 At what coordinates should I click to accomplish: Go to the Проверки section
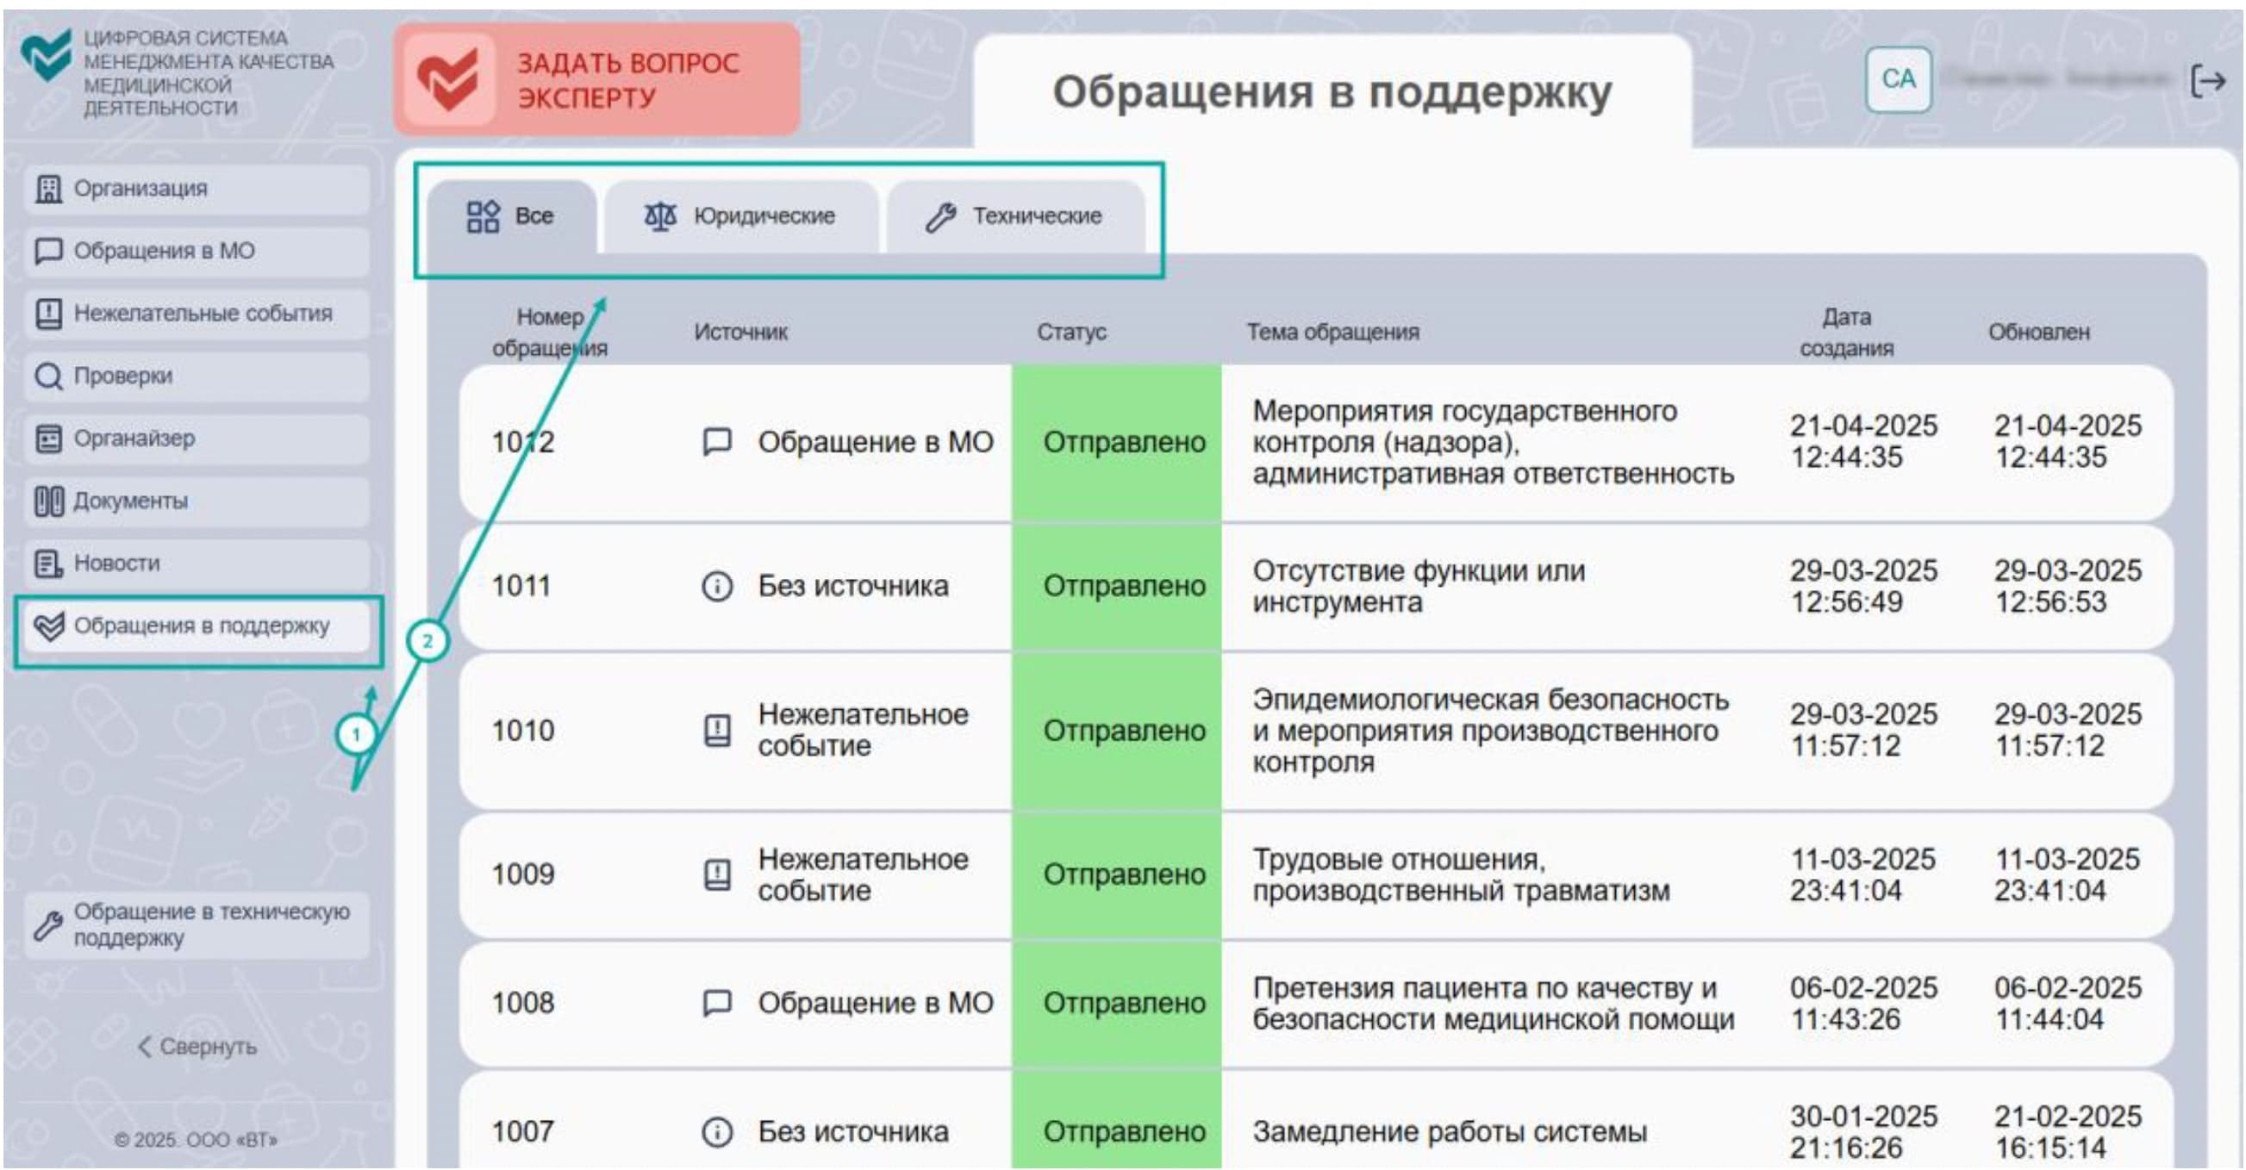coord(197,377)
